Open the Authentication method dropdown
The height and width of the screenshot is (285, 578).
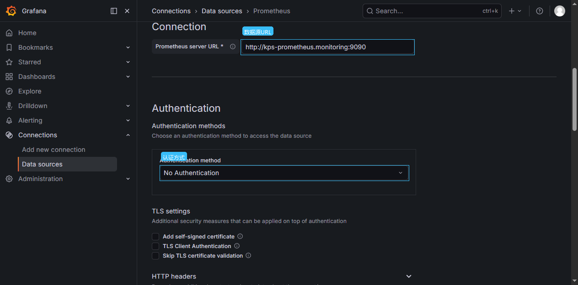284,173
